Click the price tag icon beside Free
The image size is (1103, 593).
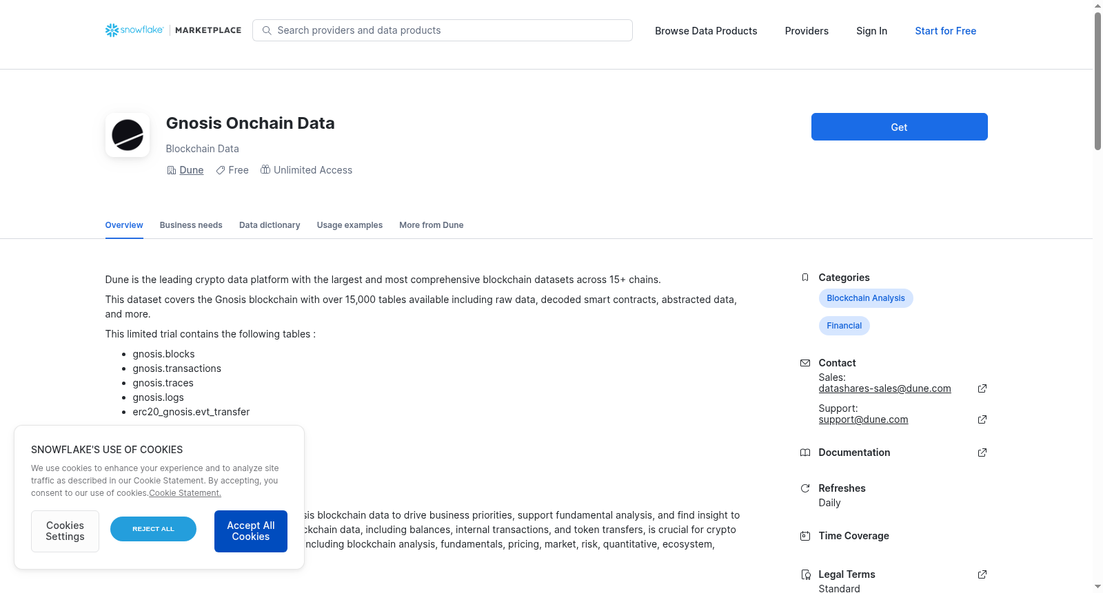coord(221,170)
